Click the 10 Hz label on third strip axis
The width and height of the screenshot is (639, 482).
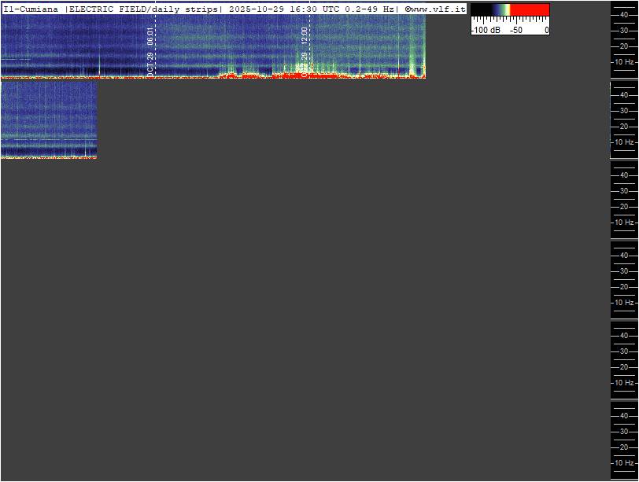click(624, 223)
